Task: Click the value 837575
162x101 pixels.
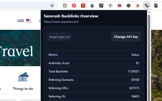Action: pos(134,88)
